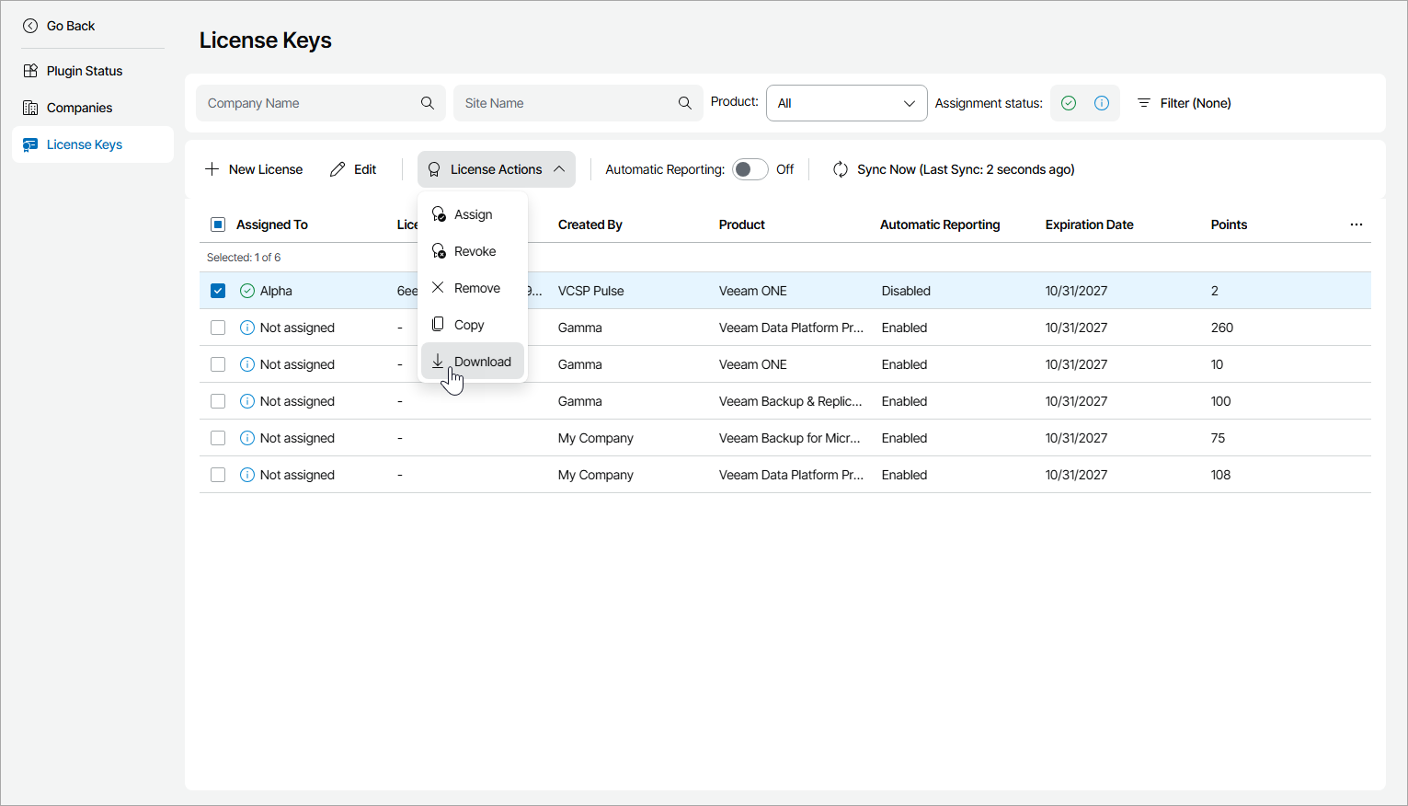The height and width of the screenshot is (806, 1408).
Task: Uncheck the Alpha license row checkbox
Action: tap(218, 291)
